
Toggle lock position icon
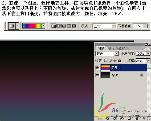(x=115, y=61)
